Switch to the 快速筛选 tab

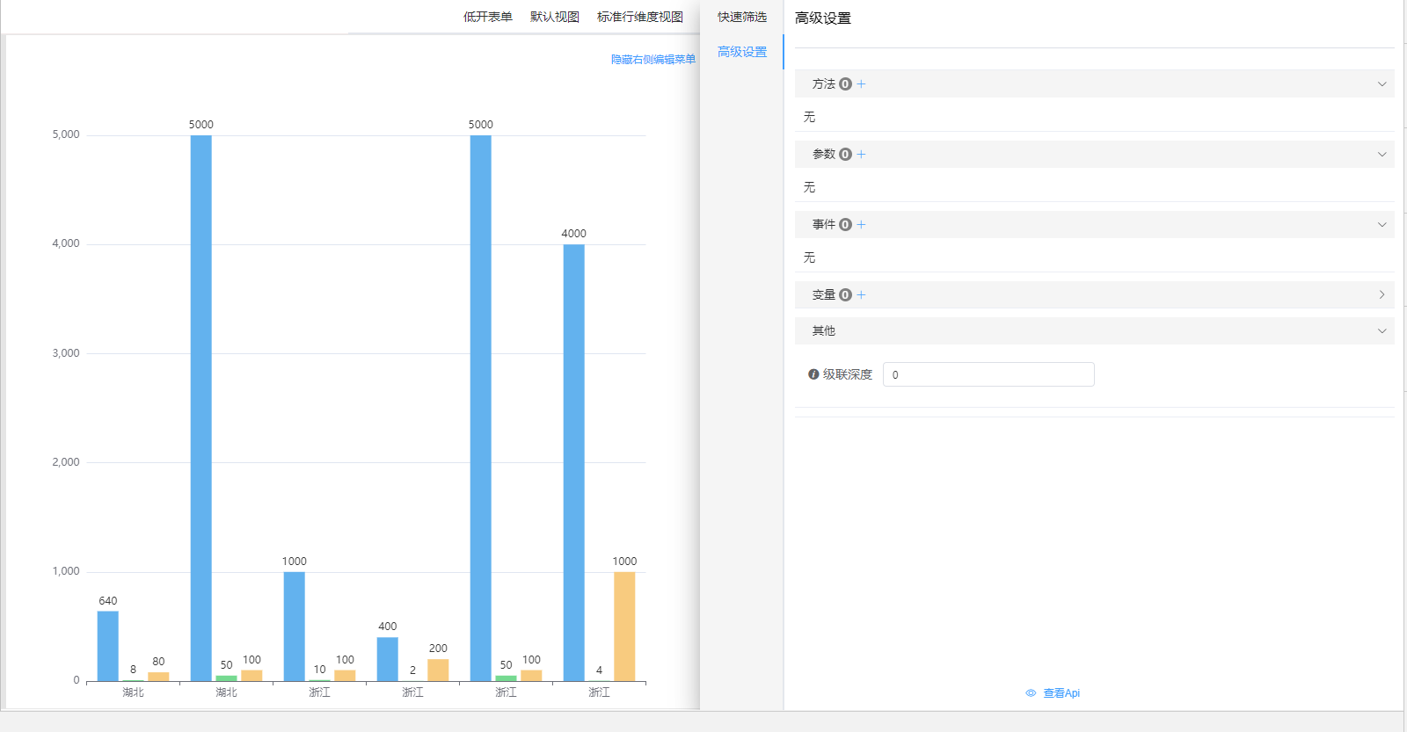741,17
